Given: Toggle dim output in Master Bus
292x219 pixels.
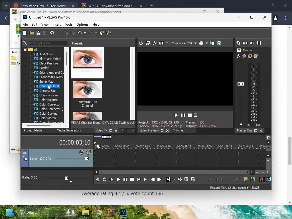Looking at the screenshot, I should click(252, 43).
